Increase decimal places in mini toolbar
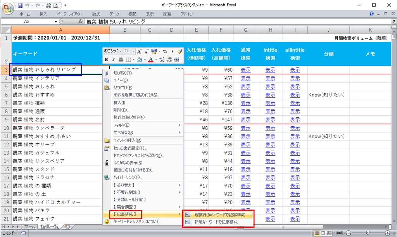The image size is (397, 237). [162, 60]
